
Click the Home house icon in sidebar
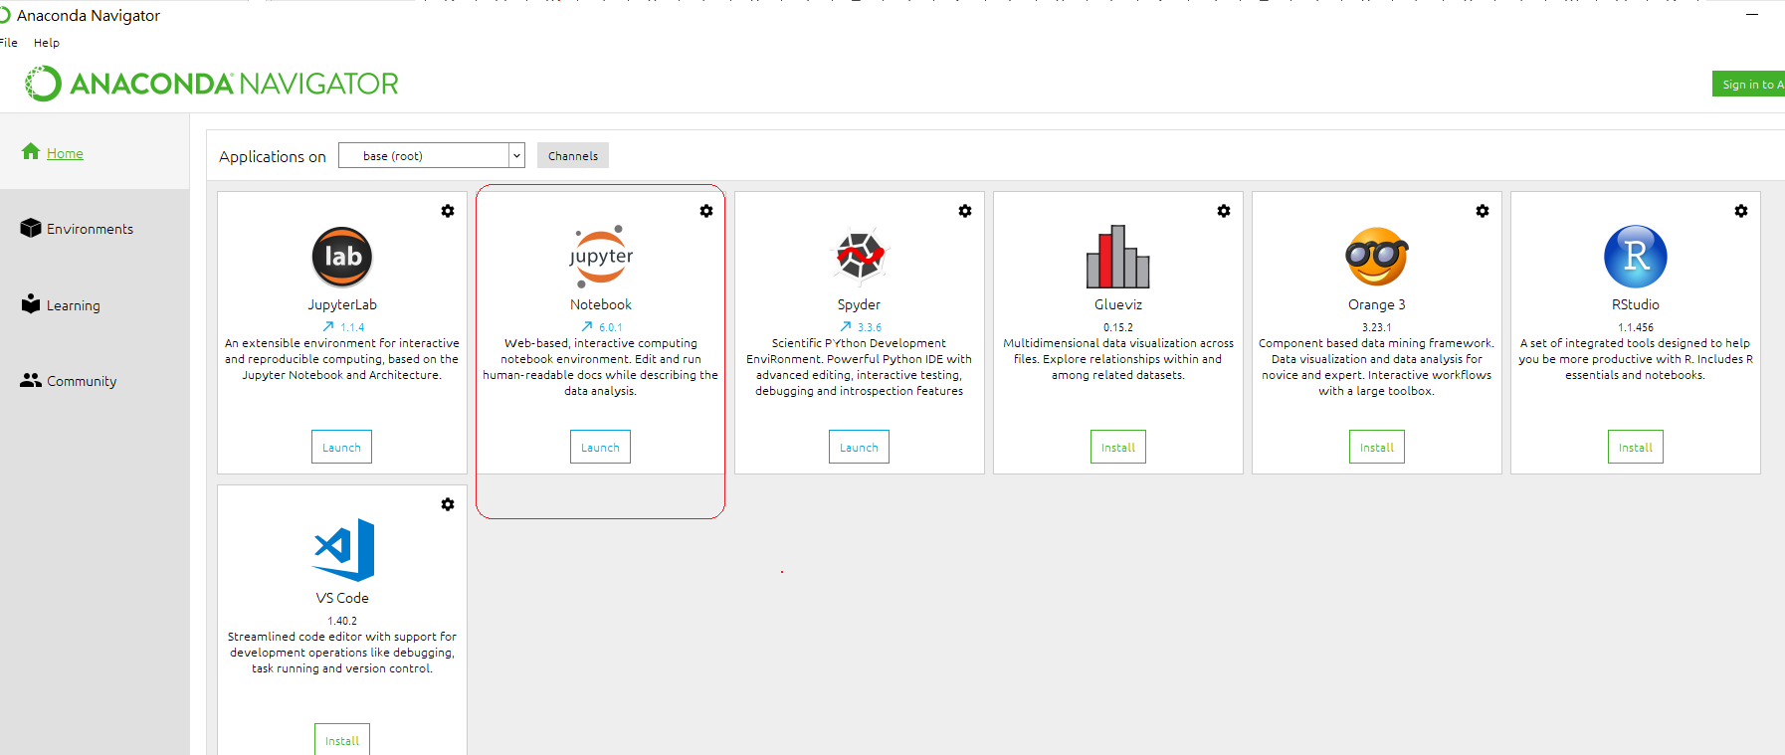click(31, 151)
